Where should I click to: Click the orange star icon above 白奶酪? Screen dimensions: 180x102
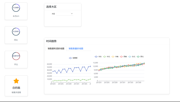pos(16,81)
